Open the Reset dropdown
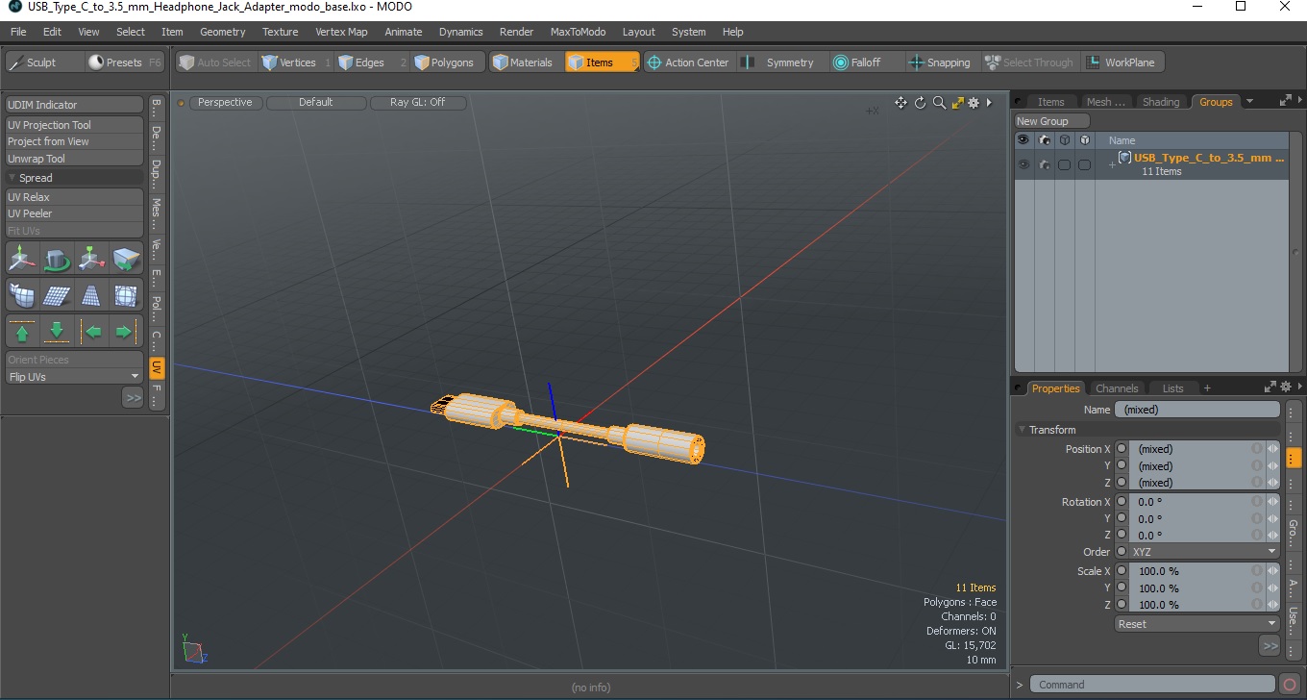This screenshot has width=1307, height=700. coord(1196,624)
